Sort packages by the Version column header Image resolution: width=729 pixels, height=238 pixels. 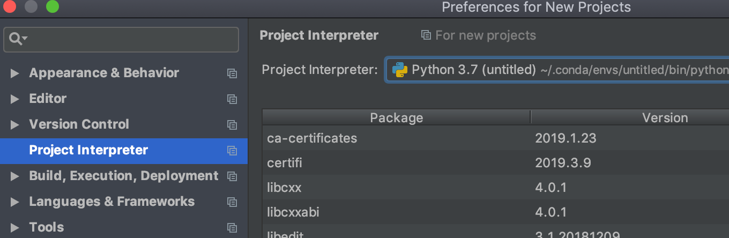pos(665,118)
